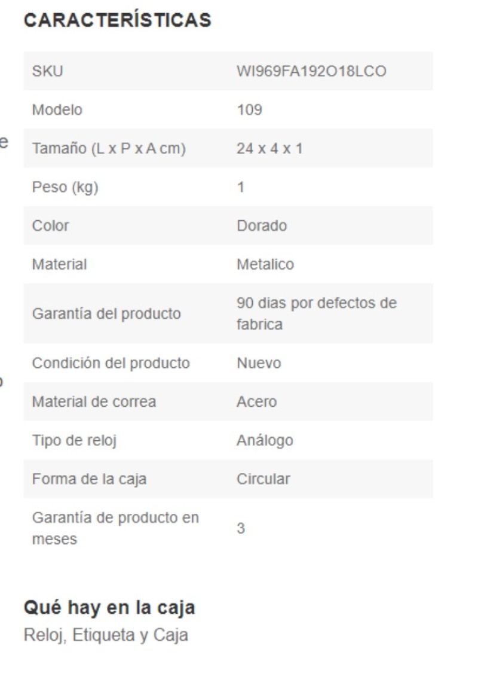Click the Material value Metalico

[265, 264]
